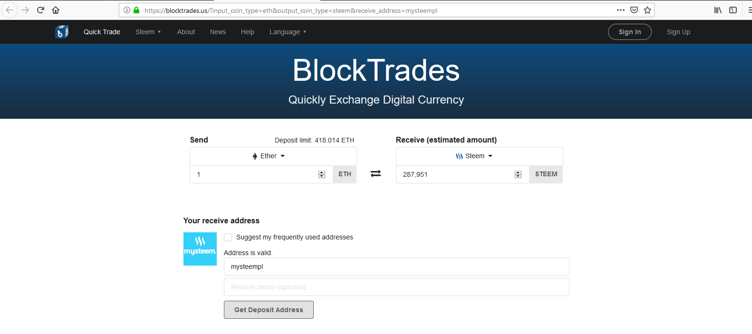The width and height of the screenshot is (752, 334).
Task: Save page to Pocket icon
Action: coord(634,10)
